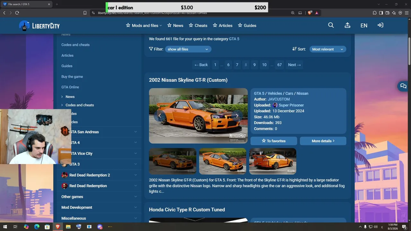Viewport: 411px width, 231px height.
Task: Open File Explorer from the taskbar
Action: [68, 227]
